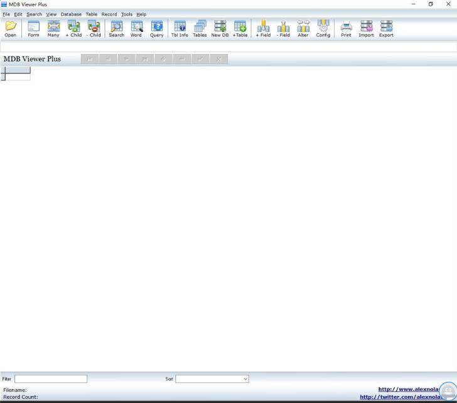
Task: Click inside the Filter text field
Action: pyautogui.click(x=51, y=379)
